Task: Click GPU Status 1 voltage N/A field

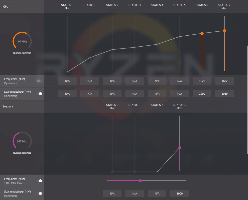Action: coord(90,94)
